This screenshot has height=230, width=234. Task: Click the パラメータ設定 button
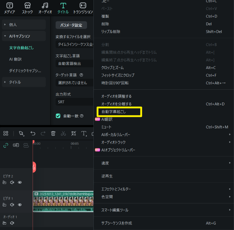click(x=71, y=25)
